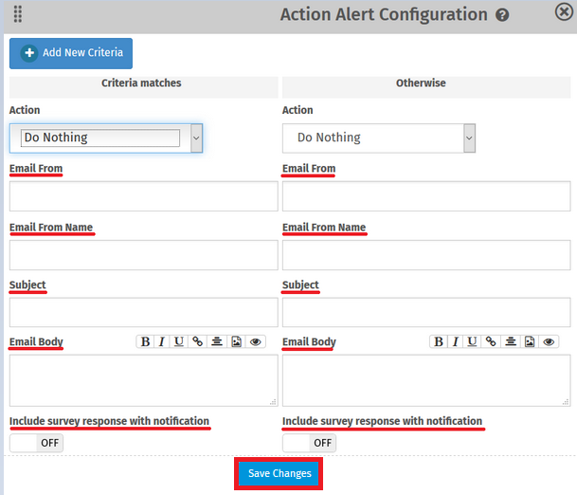Center-align text in Otherwise email body

[510, 341]
